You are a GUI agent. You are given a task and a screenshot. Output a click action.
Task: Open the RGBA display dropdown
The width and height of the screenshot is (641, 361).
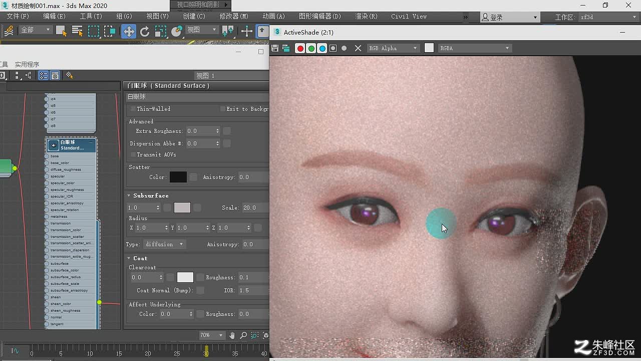[475, 48]
